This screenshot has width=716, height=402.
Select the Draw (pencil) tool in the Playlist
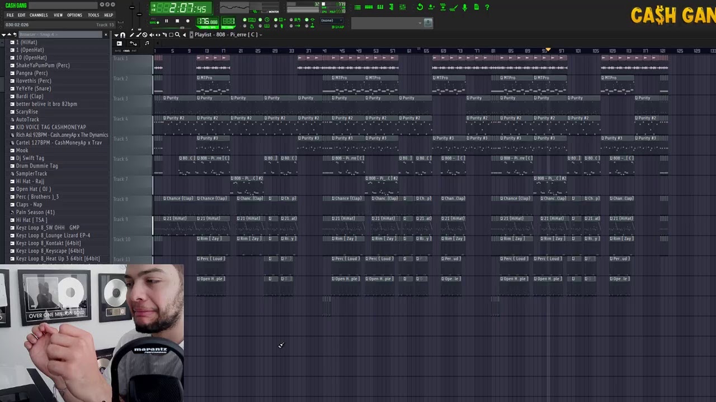pos(132,35)
